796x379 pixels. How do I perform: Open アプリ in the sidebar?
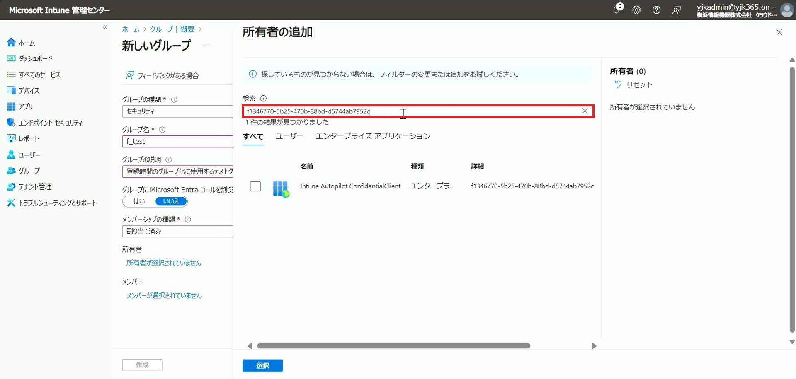click(x=20, y=106)
